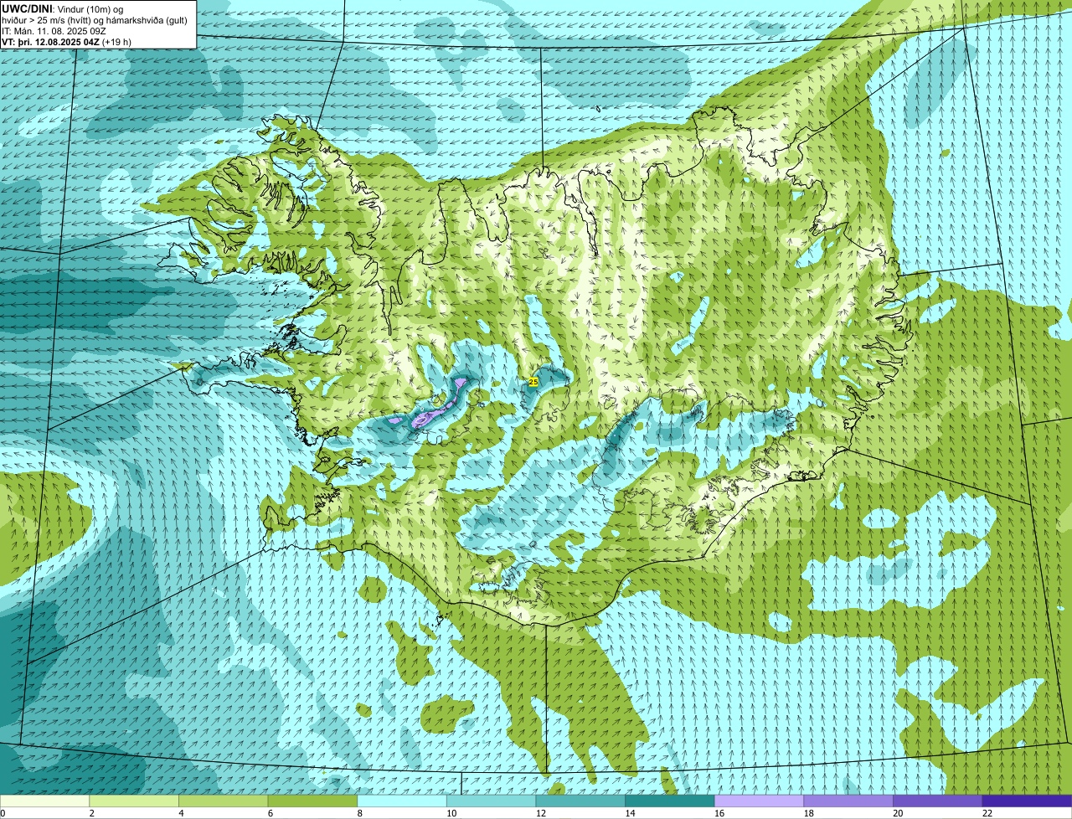This screenshot has width=1072, height=819.
Task: Select the dark teal 14–16 legend swatch
Action: 670,801
